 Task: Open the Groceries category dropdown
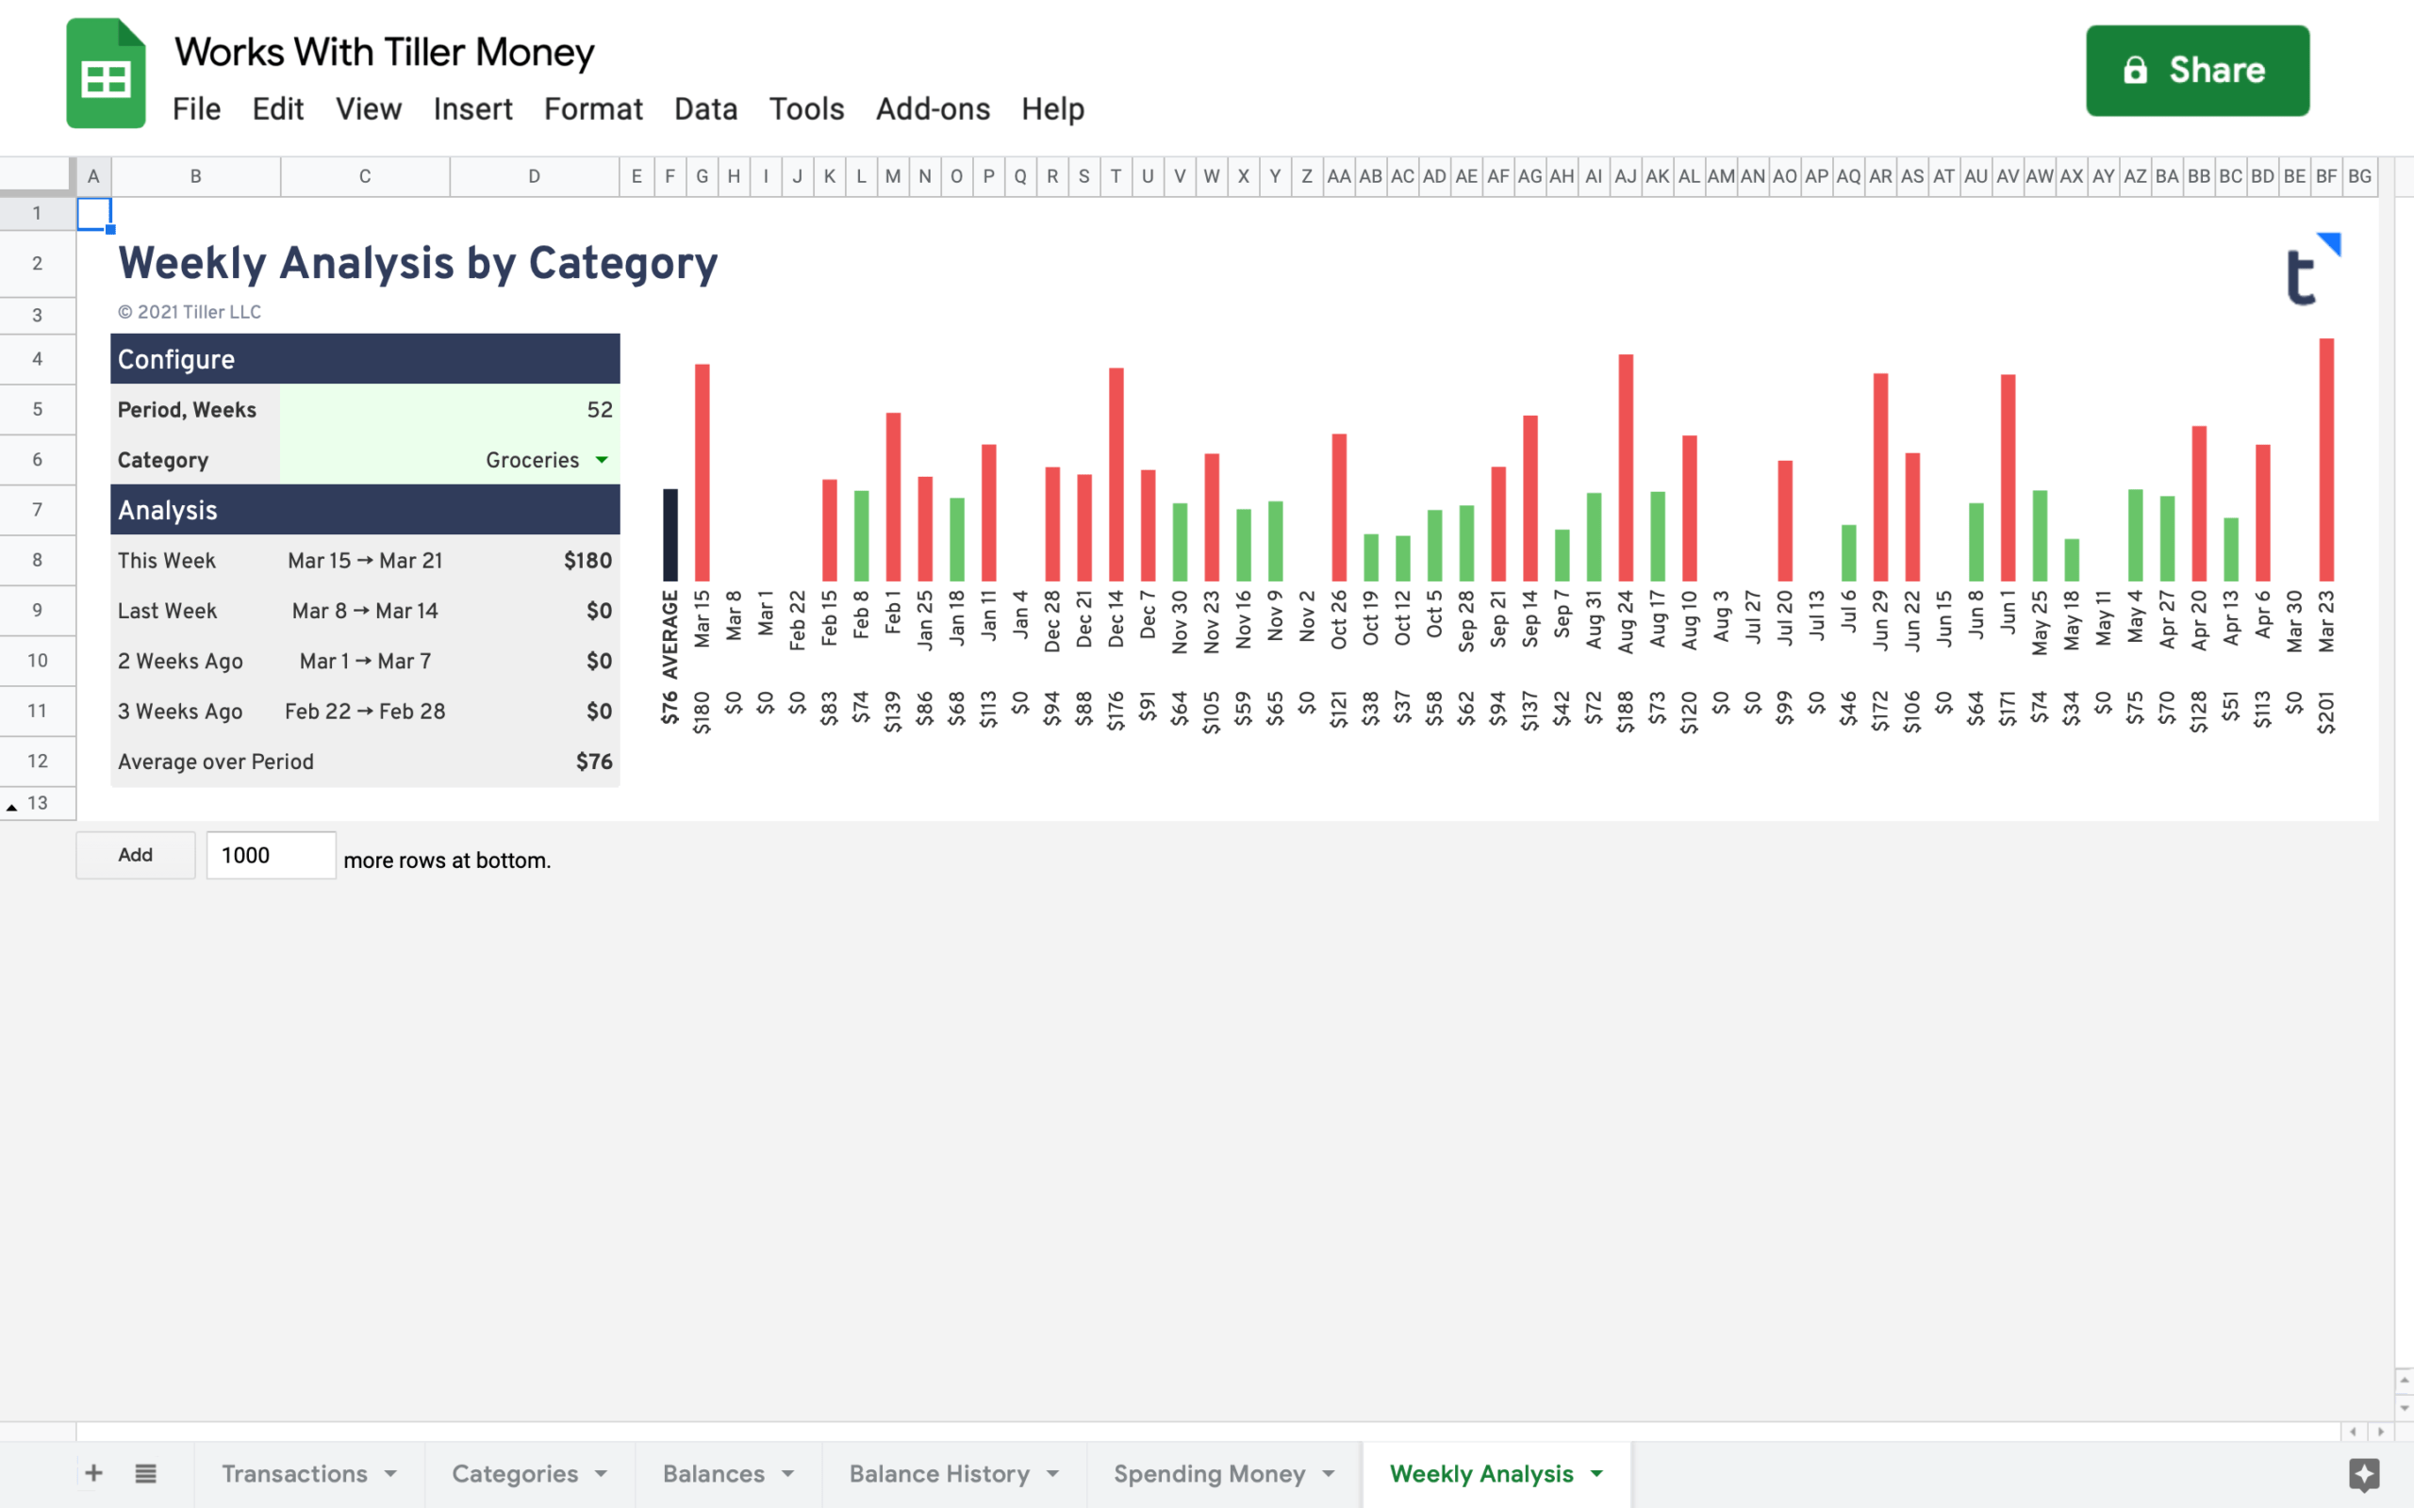click(x=602, y=460)
